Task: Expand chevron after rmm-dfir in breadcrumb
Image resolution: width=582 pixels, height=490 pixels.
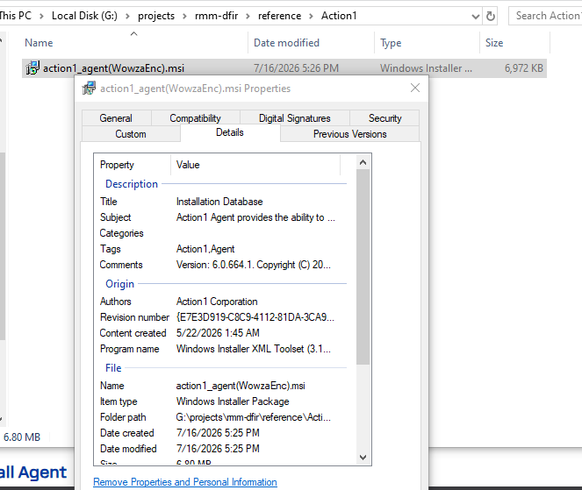Action: [x=248, y=17]
